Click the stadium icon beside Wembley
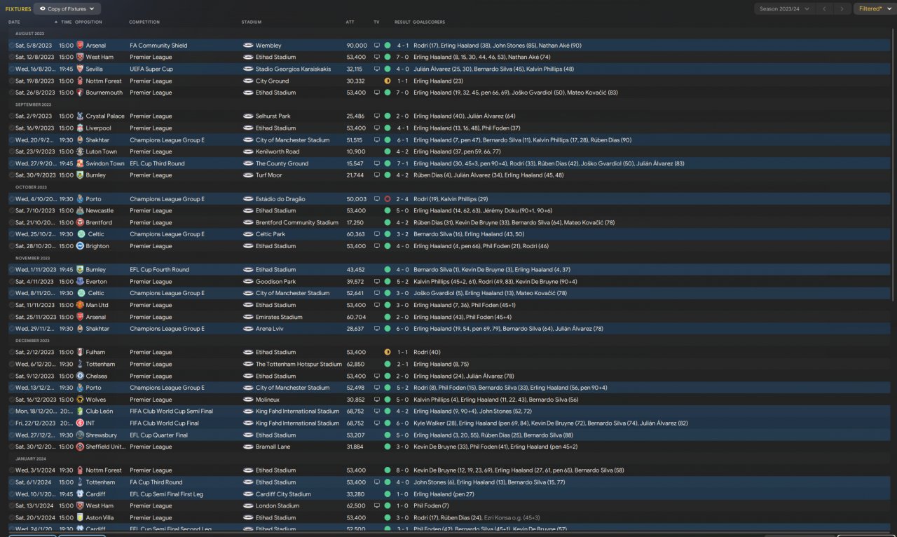The height and width of the screenshot is (537, 897). click(x=248, y=46)
